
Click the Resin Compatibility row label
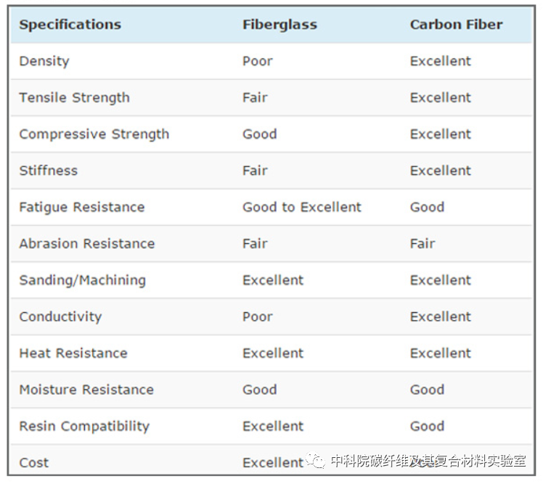coord(84,427)
